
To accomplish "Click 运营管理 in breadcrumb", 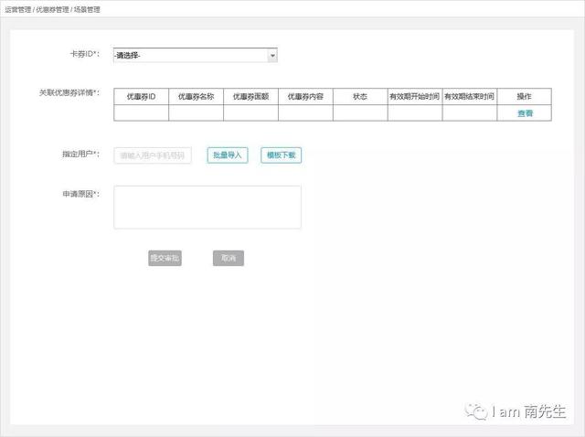I will click(x=17, y=10).
